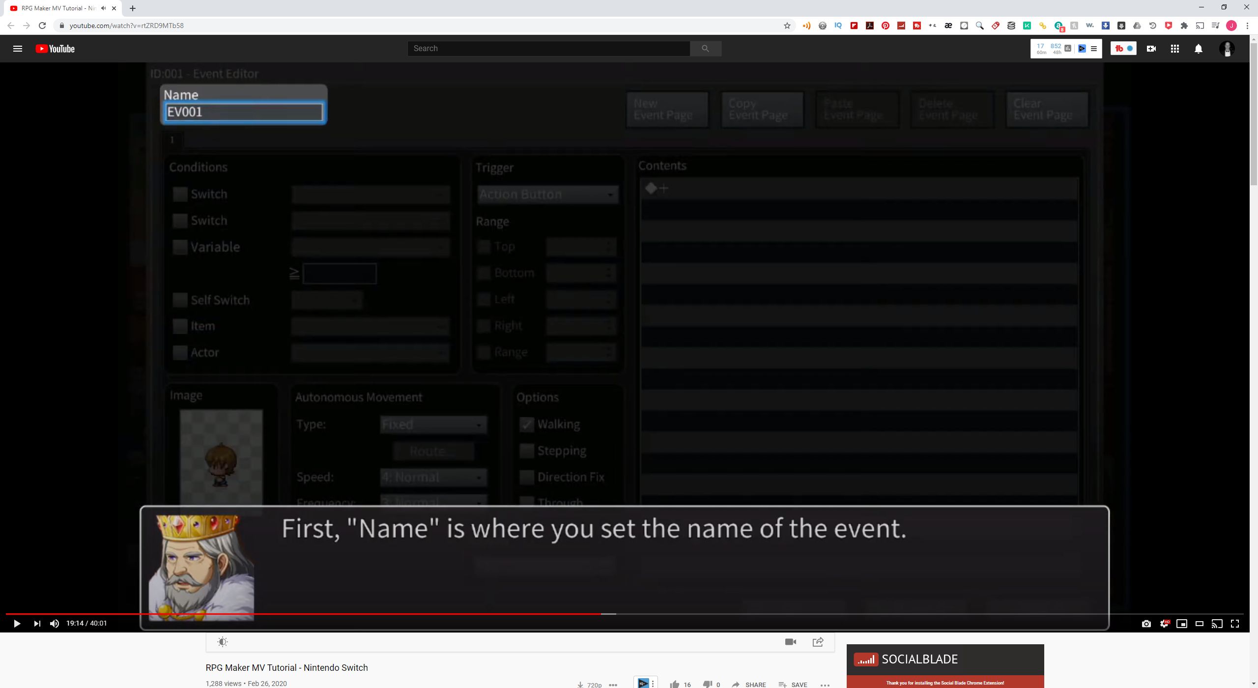Mute the tab via speaker icon
1258x688 pixels.
103,8
